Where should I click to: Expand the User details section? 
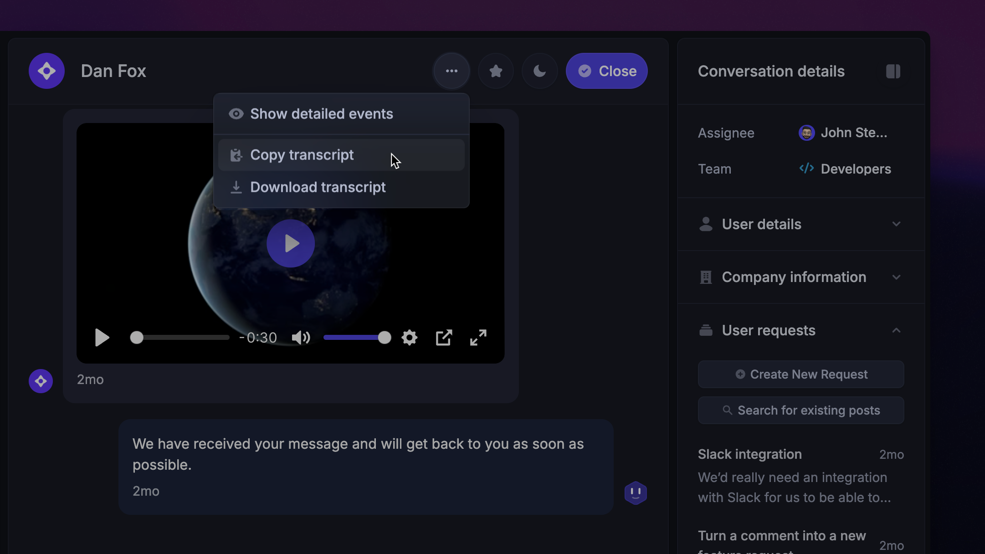tap(800, 224)
